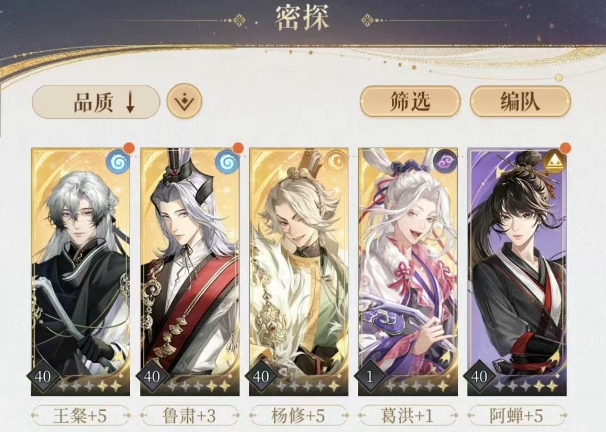
Task: Click the blue swirl element icon on 鲁肃's card
Action: tap(227, 162)
